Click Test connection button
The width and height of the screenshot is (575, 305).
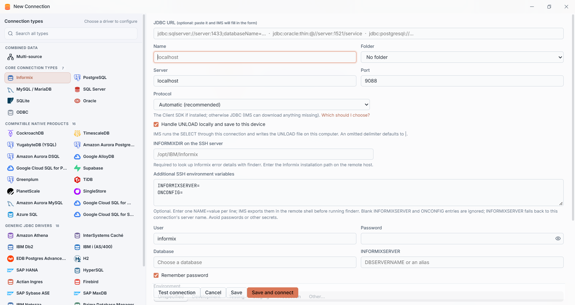click(177, 292)
